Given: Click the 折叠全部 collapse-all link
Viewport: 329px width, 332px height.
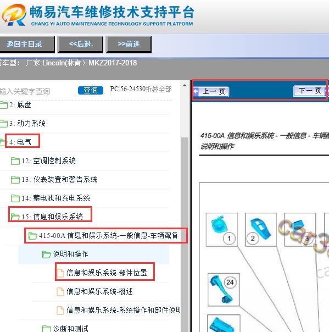Looking at the screenshot, I should tap(158, 90).
